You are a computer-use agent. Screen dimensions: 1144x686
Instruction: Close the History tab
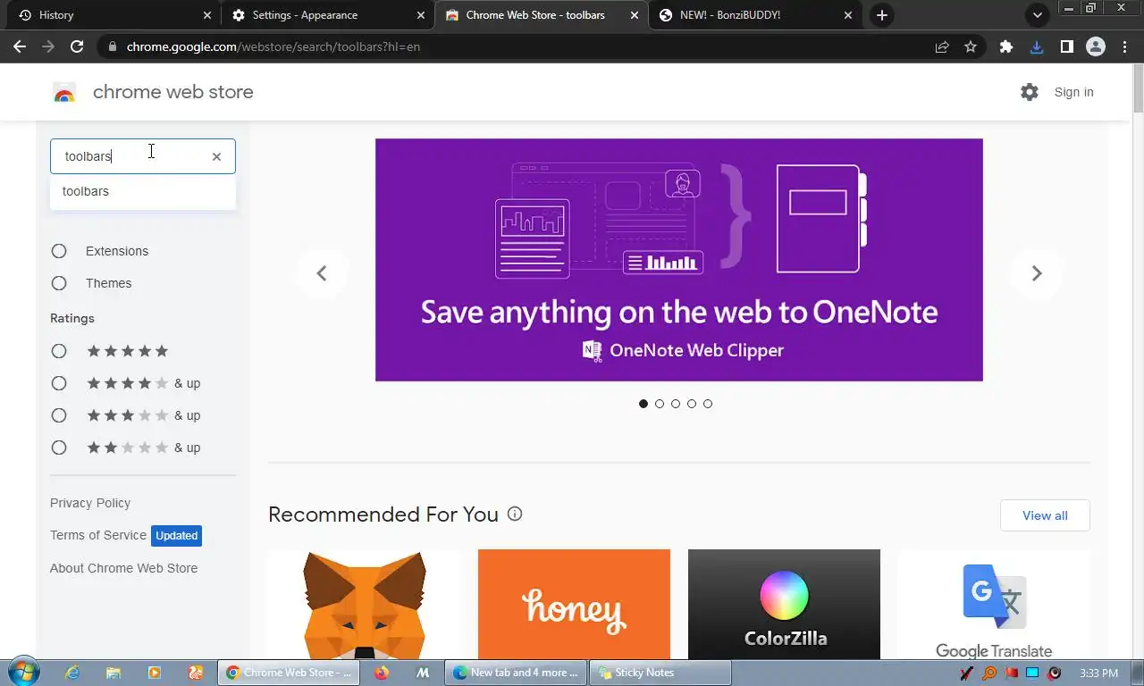click(x=207, y=15)
